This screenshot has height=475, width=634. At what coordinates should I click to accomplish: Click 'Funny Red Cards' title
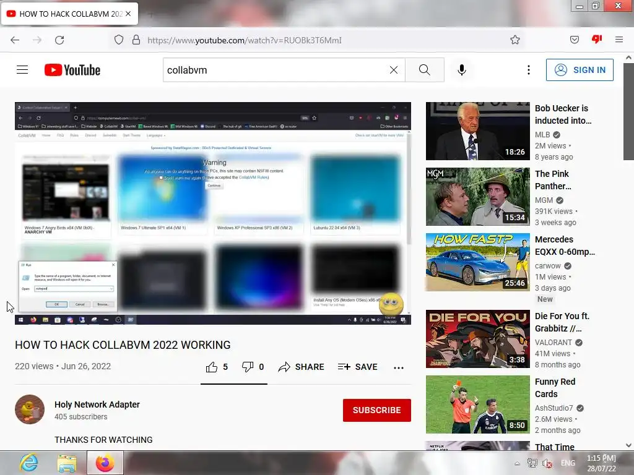click(555, 388)
